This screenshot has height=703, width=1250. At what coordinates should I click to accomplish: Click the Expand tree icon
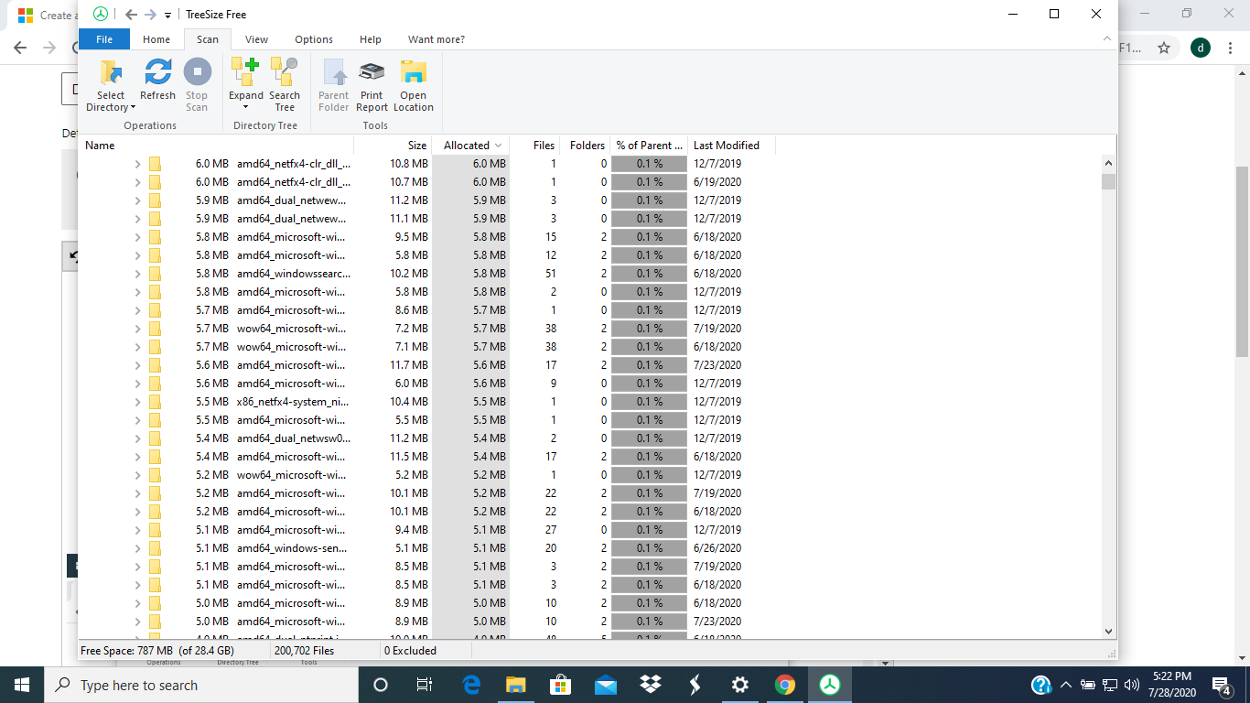pos(246,72)
